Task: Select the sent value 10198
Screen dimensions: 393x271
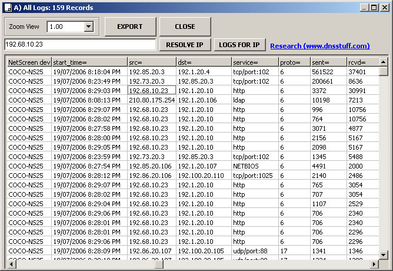Action: 329,100
